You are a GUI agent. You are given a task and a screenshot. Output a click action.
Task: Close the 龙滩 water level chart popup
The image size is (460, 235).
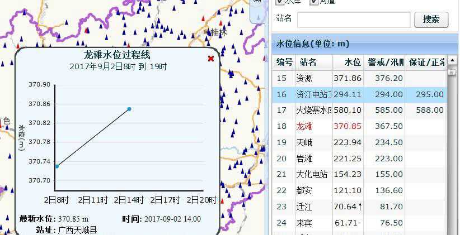[210, 59]
